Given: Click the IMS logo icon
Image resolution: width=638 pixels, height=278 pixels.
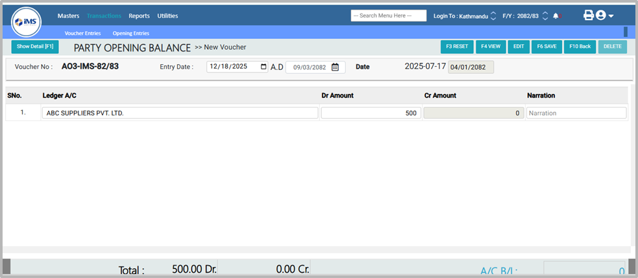Looking at the screenshot, I should 27,23.
